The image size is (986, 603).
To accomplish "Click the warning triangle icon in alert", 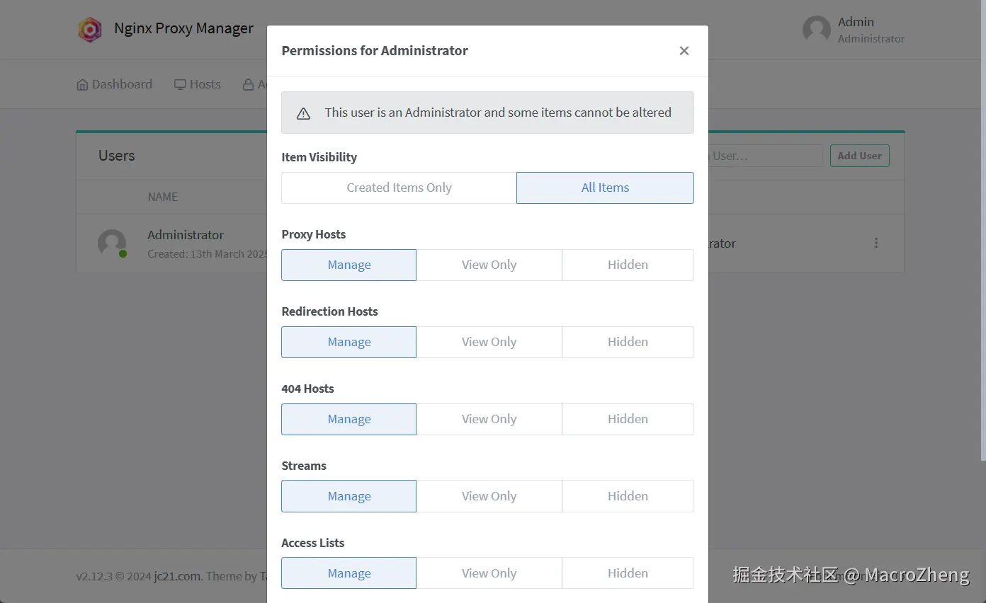I will (303, 113).
